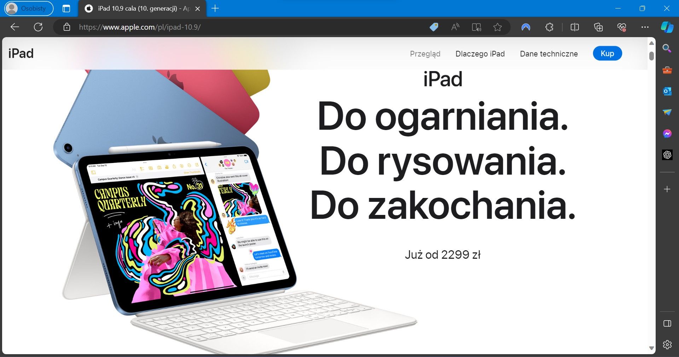This screenshot has width=679, height=357.
Task: Open Messenger in the sidebar
Action: [667, 134]
